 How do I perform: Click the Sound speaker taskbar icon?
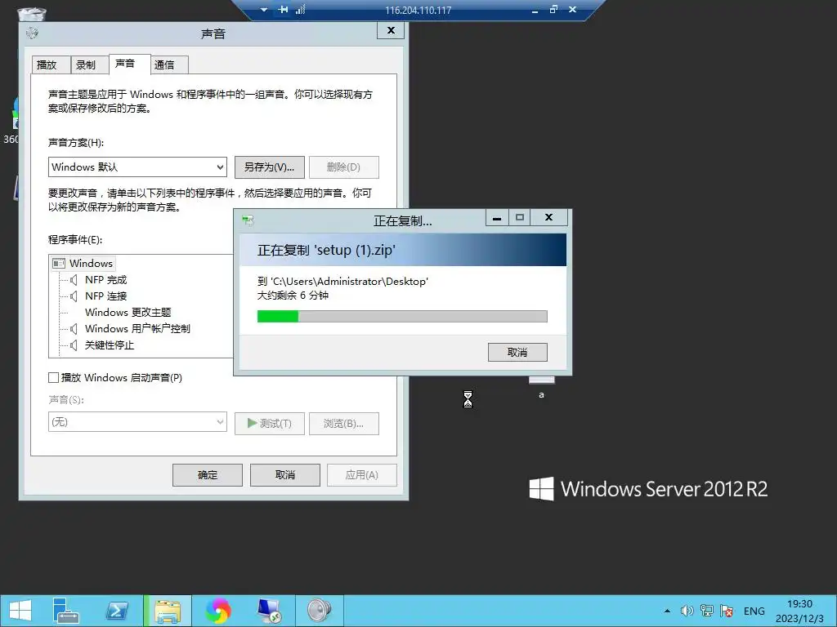click(x=320, y=611)
